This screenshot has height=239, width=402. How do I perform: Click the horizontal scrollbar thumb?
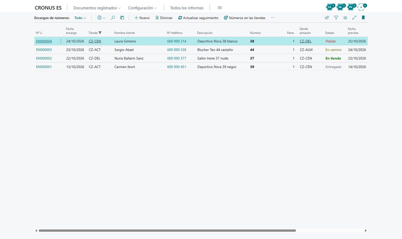coord(167,231)
